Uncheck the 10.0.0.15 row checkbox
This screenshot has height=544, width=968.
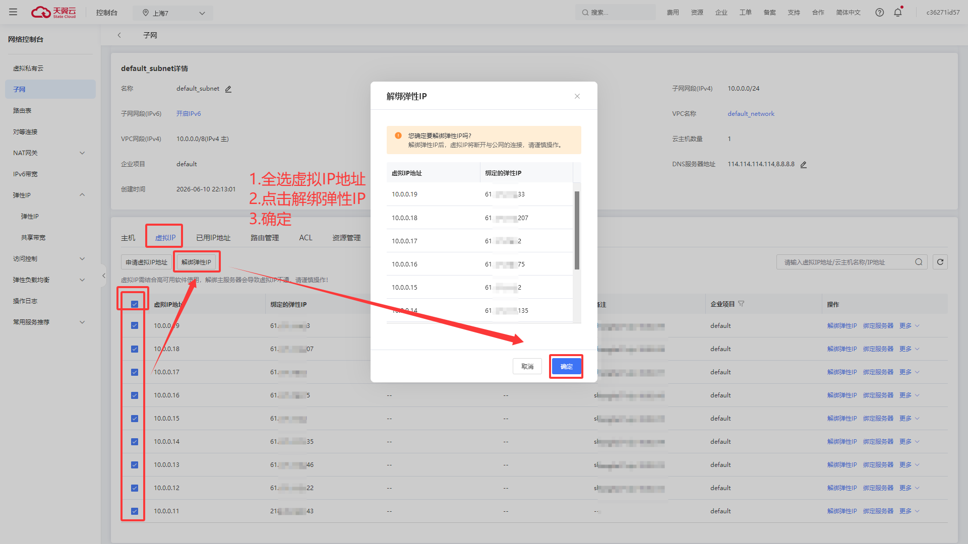point(135,419)
